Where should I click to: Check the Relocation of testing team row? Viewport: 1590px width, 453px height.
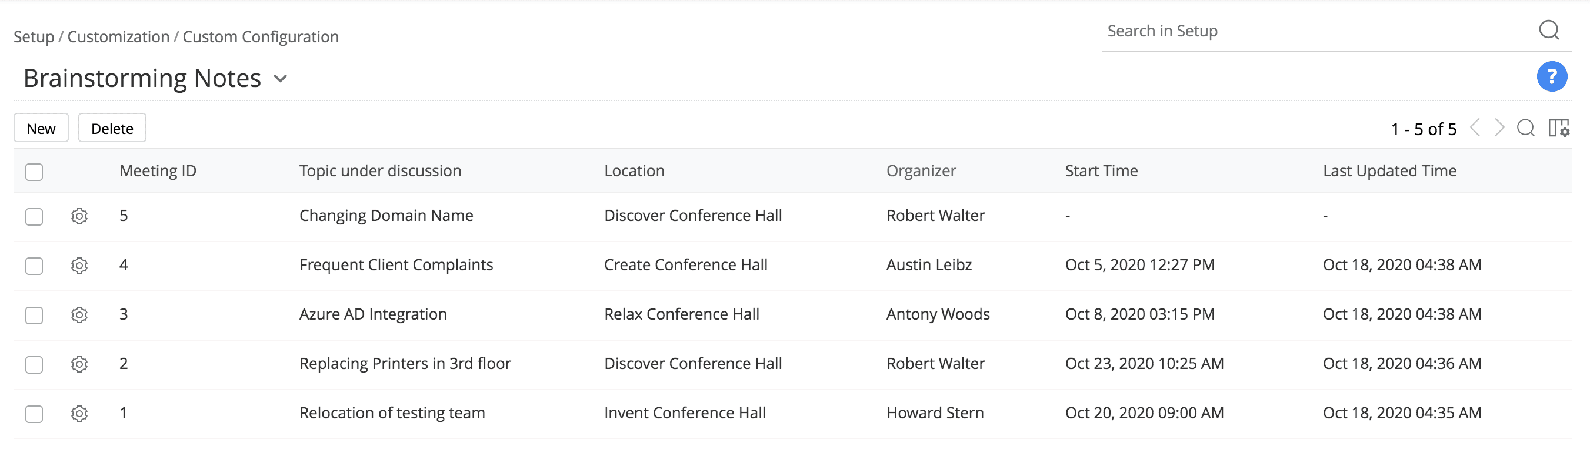coord(34,414)
